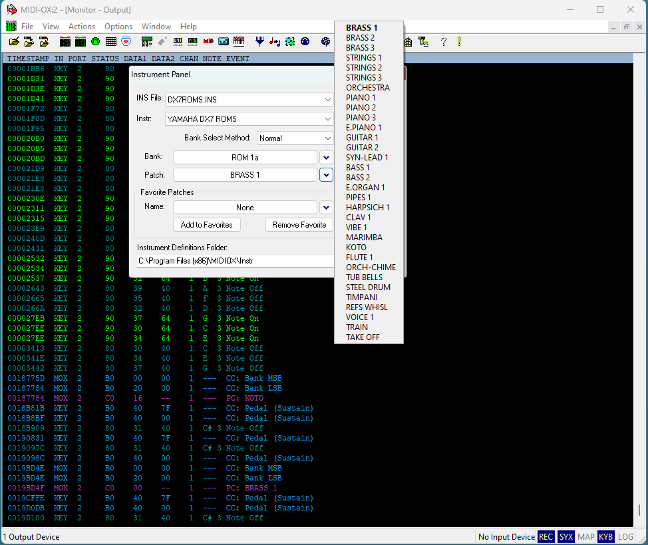Open the Options menu

click(x=118, y=27)
